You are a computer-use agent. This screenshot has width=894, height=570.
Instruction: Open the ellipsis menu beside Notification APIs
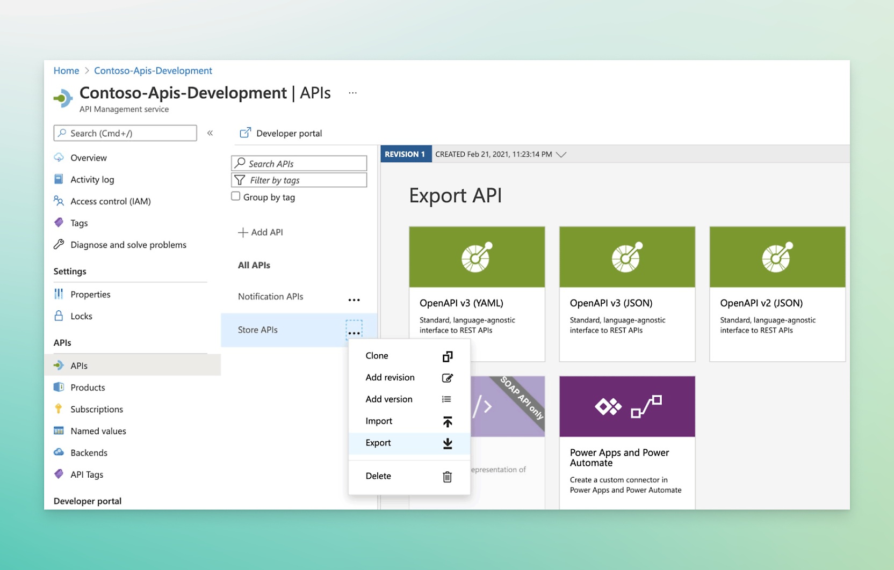(x=354, y=299)
